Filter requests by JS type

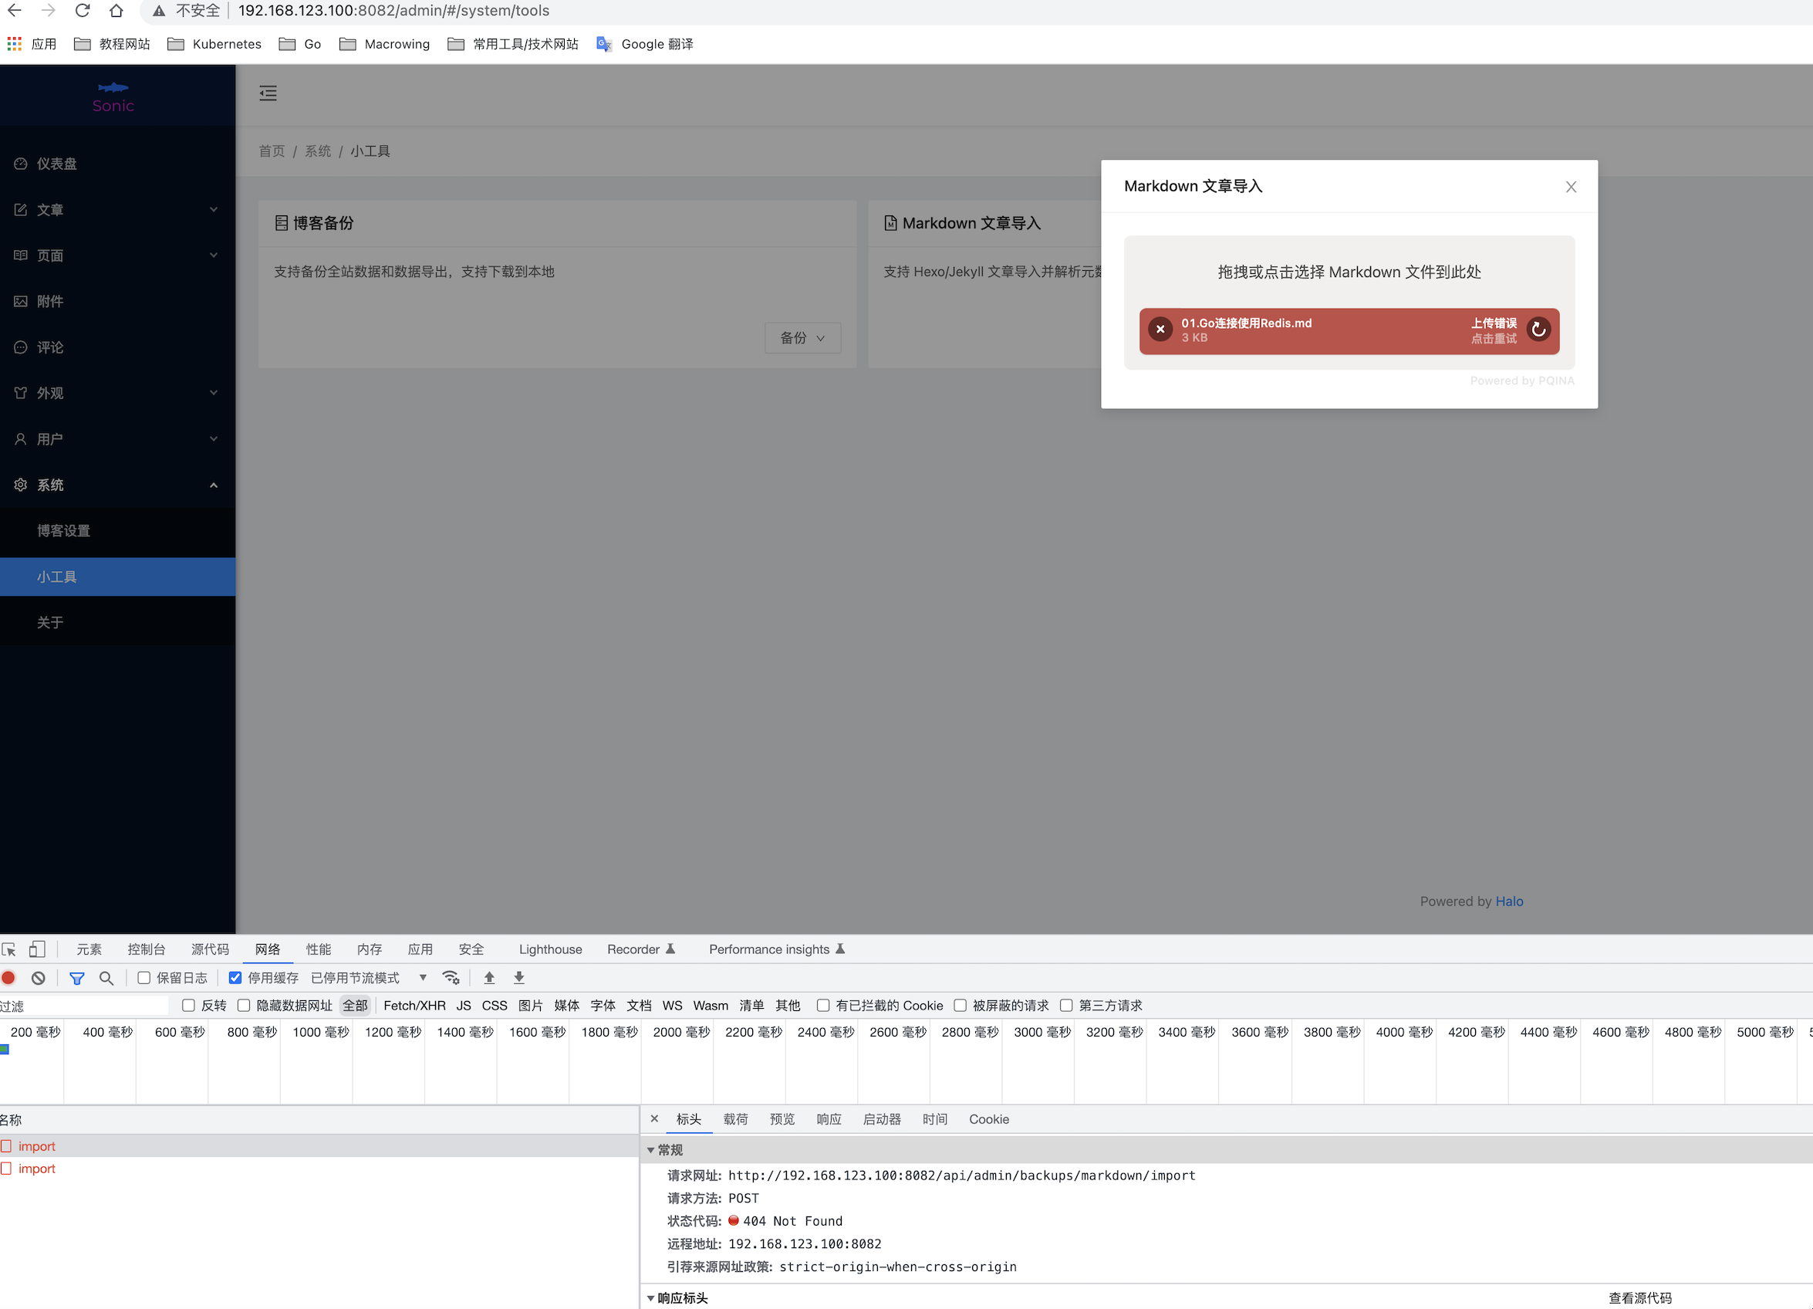(x=464, y=1005)
